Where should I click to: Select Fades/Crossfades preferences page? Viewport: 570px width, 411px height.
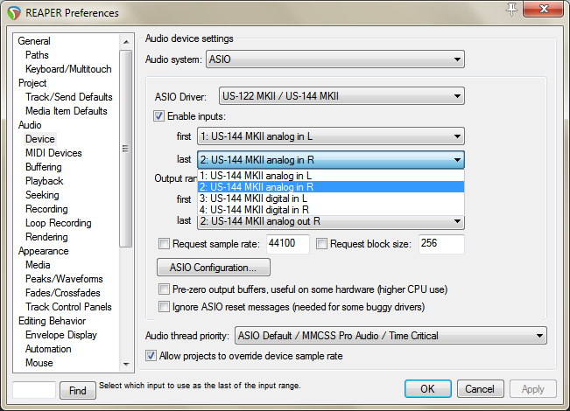point(62,293)
